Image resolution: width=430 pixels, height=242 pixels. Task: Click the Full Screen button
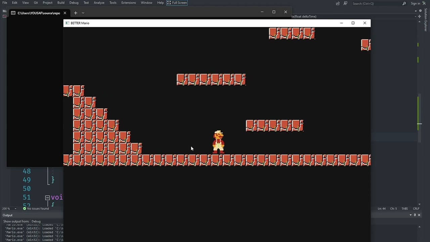pyautogui.click(x=177, y=3)
